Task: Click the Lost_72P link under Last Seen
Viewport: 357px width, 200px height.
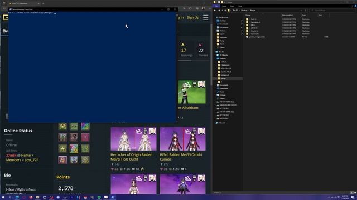Action: point(31,160)
